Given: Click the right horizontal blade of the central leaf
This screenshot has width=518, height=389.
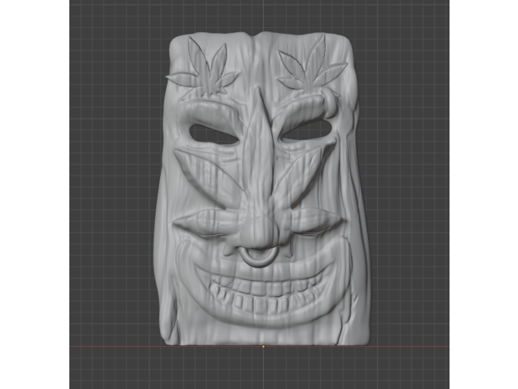Looking at the screenshot, I should (x=313, y=217).
